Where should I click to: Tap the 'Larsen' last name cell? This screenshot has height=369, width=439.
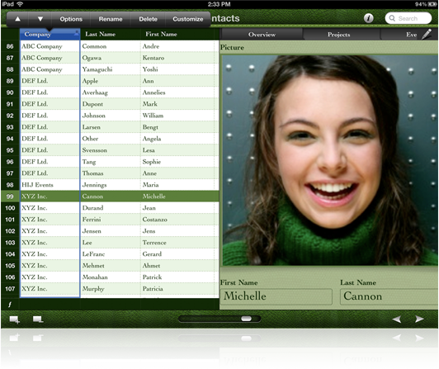click(111, 127)
